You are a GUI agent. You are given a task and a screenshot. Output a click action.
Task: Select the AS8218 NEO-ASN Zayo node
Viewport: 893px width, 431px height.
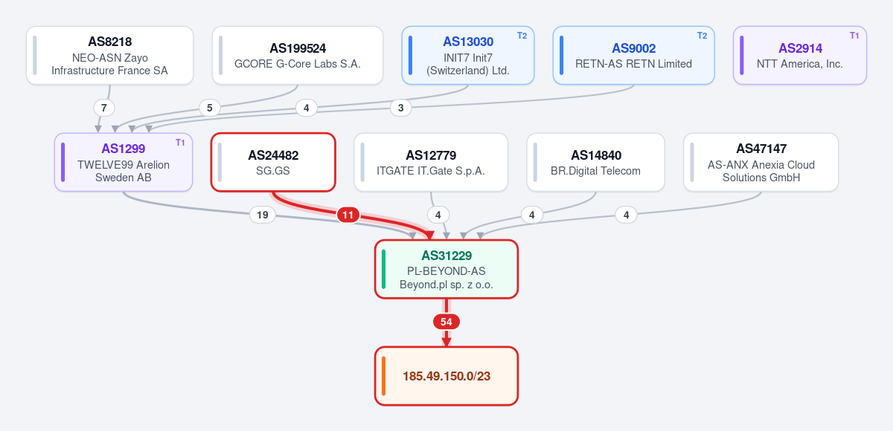tap(109, 56)
